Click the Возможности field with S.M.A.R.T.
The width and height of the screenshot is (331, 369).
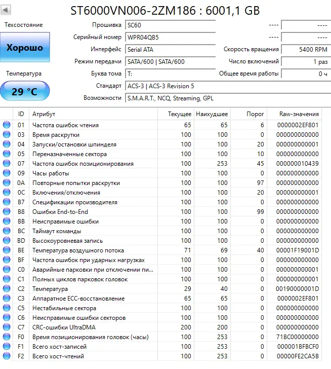(x=228, y=98)
